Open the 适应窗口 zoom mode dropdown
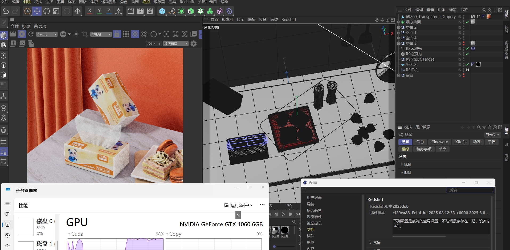This screenshot has width=510, height=250. pyautogui.click(x=176, y=44)
